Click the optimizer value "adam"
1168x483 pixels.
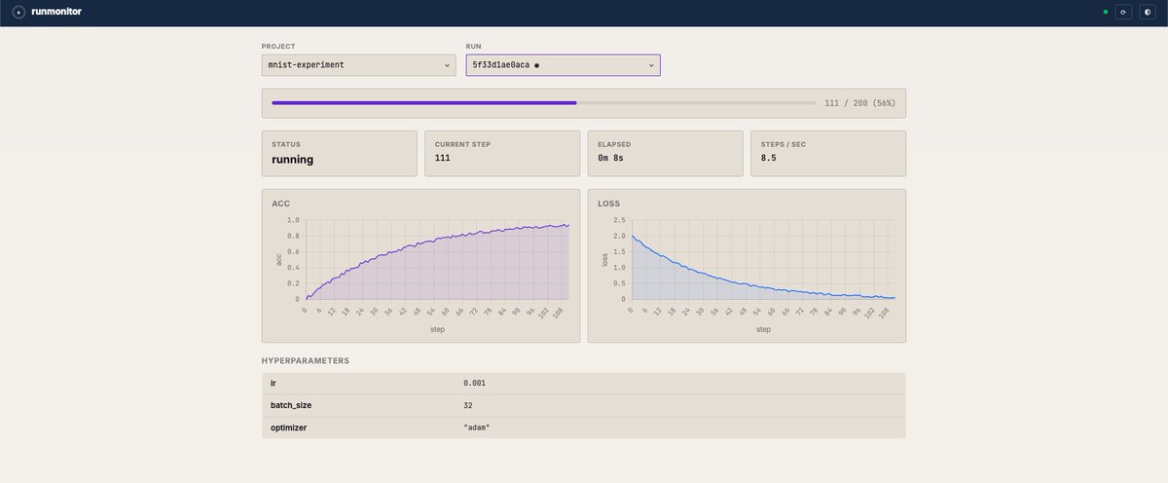point(477,427)
